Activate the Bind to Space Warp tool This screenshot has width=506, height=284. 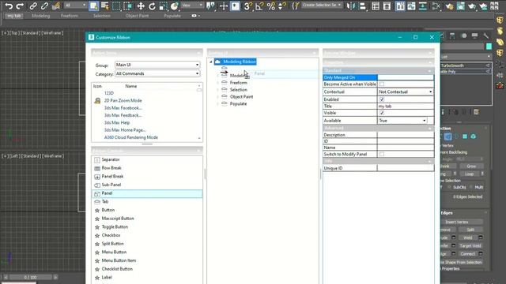[56, 6]
